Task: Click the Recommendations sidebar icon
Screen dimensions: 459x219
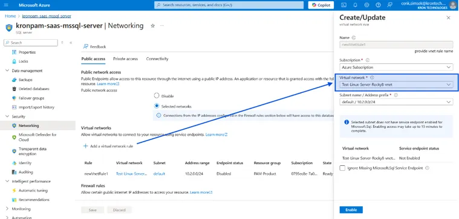Action: pyautogui.click(x=14, y=200)
